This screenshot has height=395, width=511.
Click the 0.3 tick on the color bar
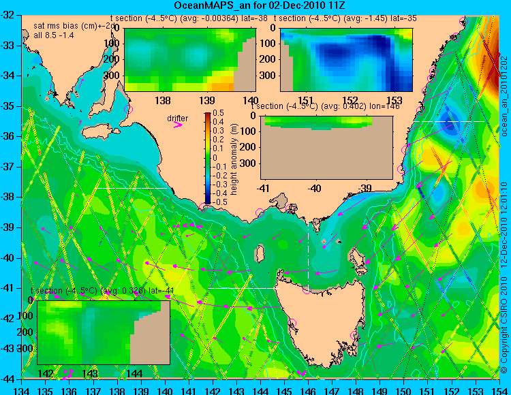218,131
